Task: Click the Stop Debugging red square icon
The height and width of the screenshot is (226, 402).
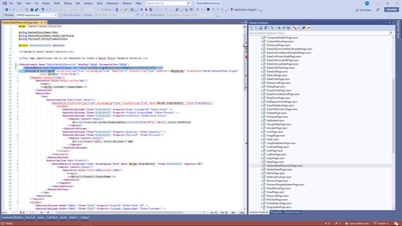Action: (x=146, y=9)
